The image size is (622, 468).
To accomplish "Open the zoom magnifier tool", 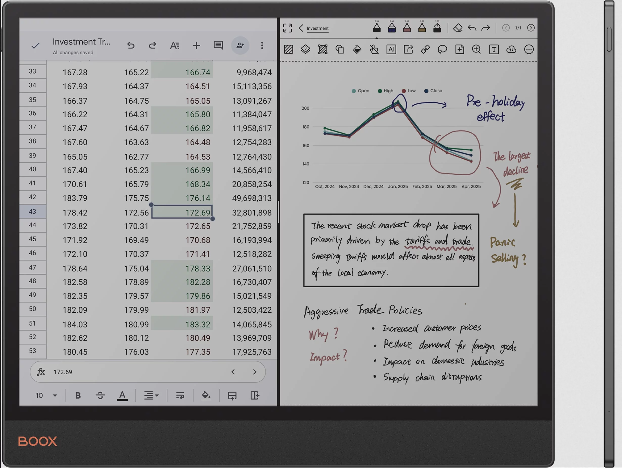I will [476, 50].
